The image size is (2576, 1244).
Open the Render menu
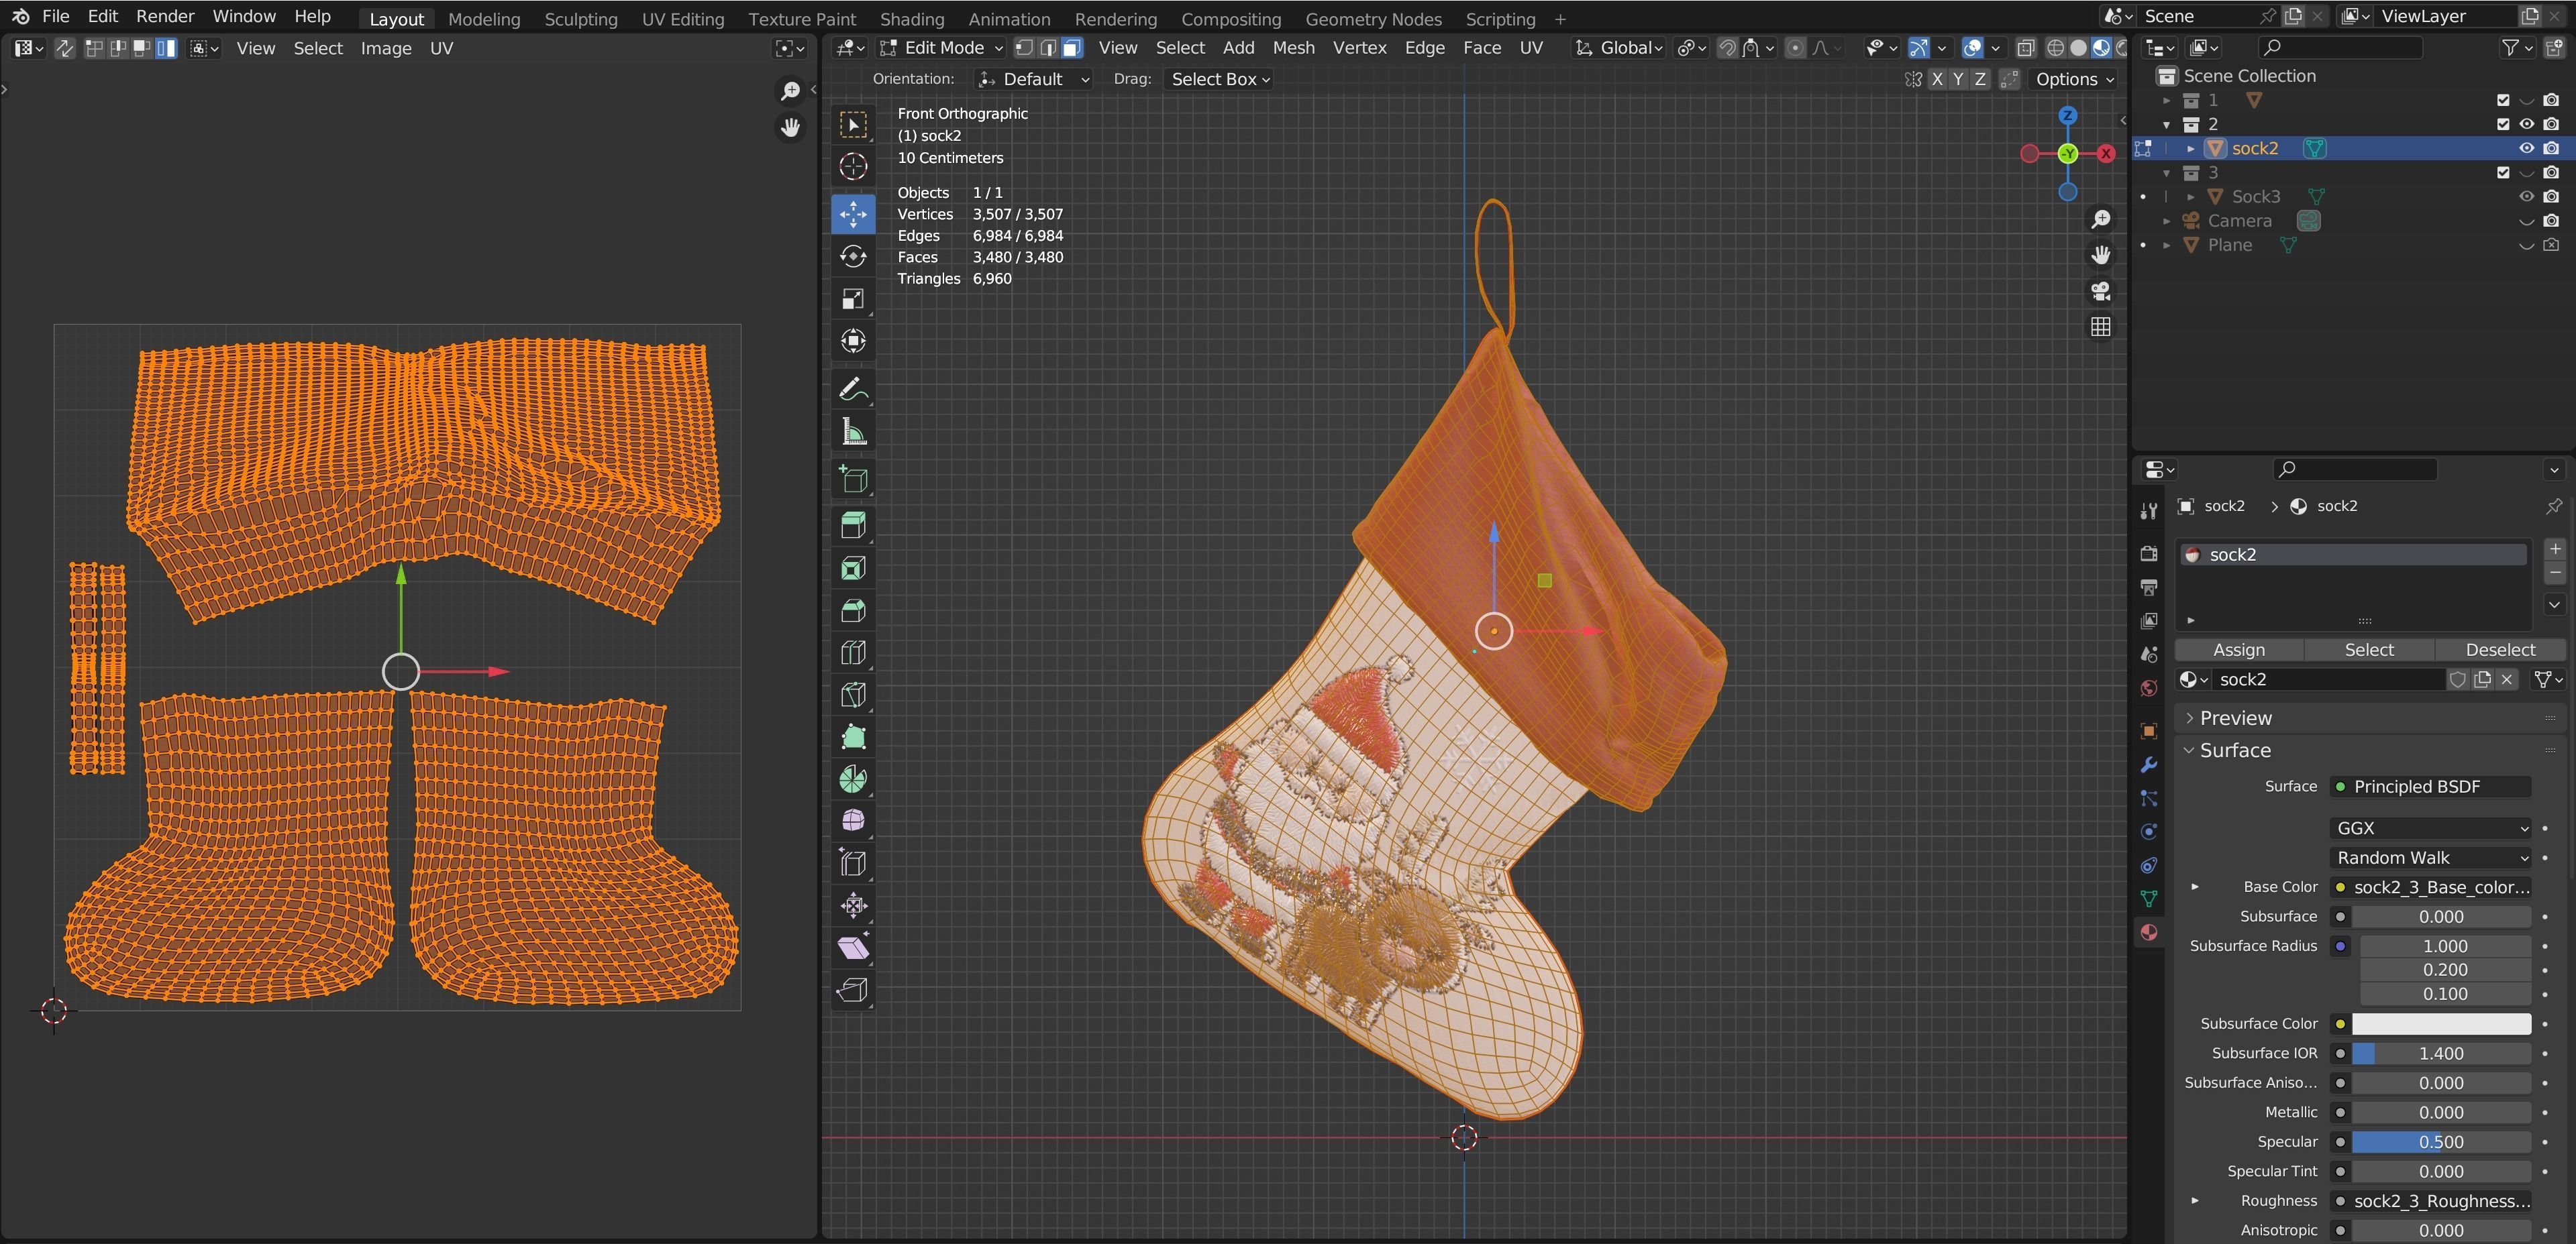pyautogui.click(x=165, y=16)
